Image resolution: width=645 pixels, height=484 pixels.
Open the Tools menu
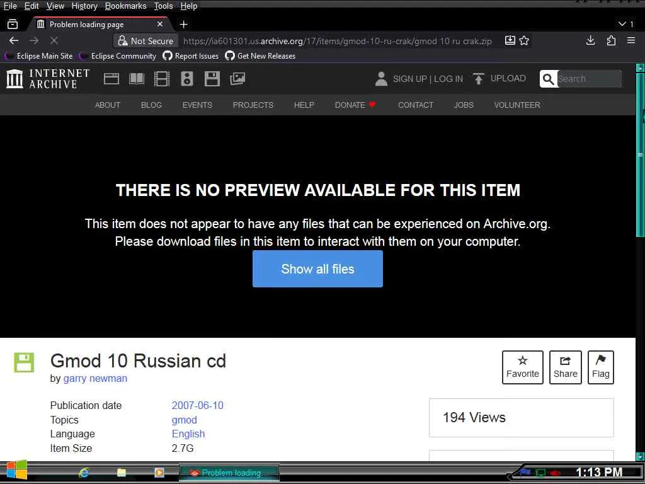(x=163, y=6)
